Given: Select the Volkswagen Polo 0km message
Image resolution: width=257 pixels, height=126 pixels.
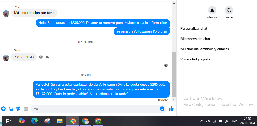Looking at the screenshot, I should coord(142,31).
